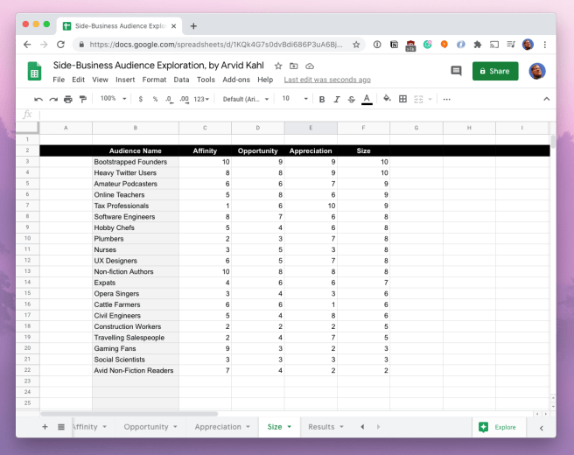Screen dimensions: 574x455
Task: Show more toolbar options
Action: [x=446, y=99]
